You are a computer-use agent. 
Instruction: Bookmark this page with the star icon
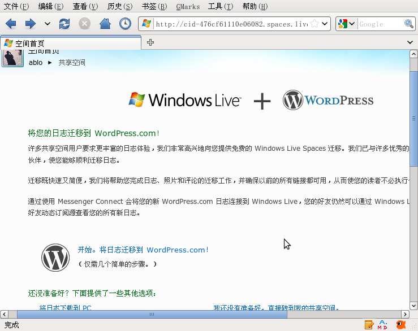[315, 24]
